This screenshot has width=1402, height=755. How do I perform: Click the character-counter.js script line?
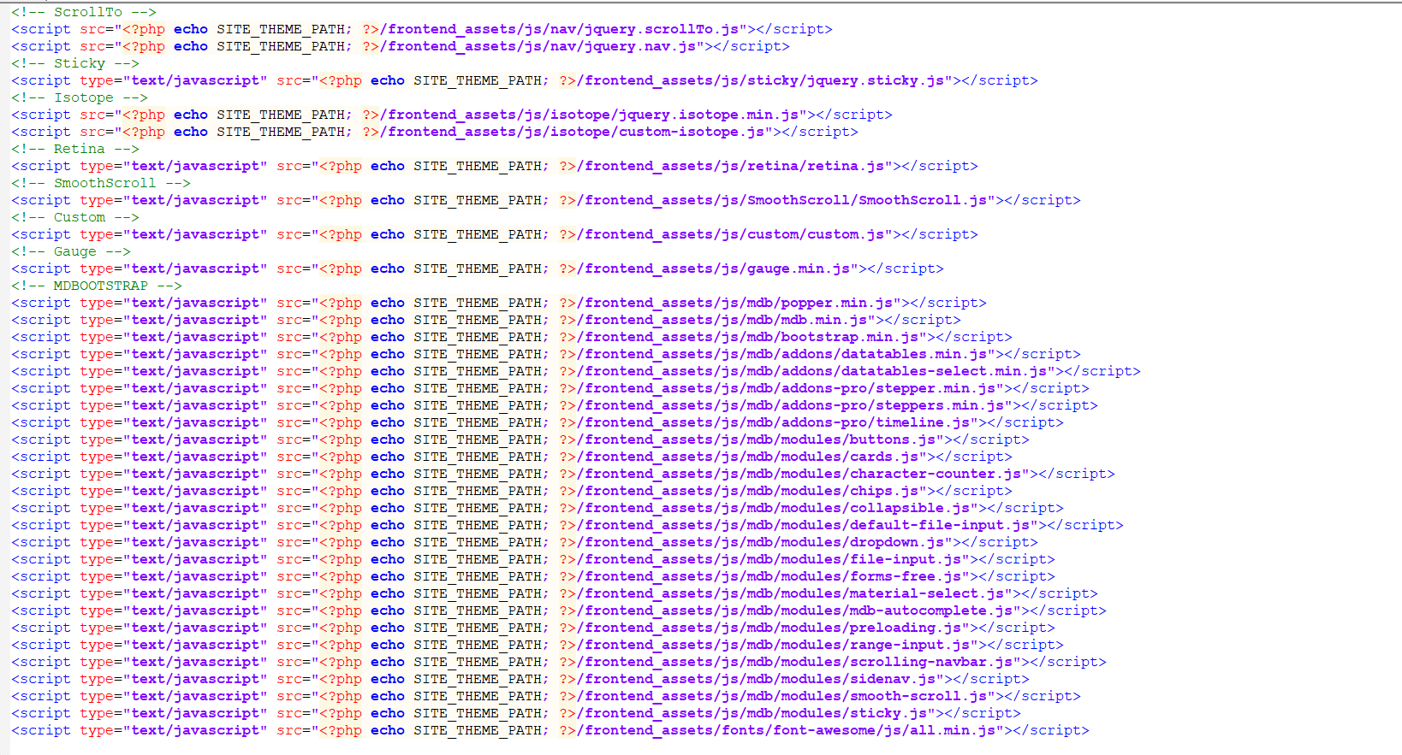click(563, 474)
